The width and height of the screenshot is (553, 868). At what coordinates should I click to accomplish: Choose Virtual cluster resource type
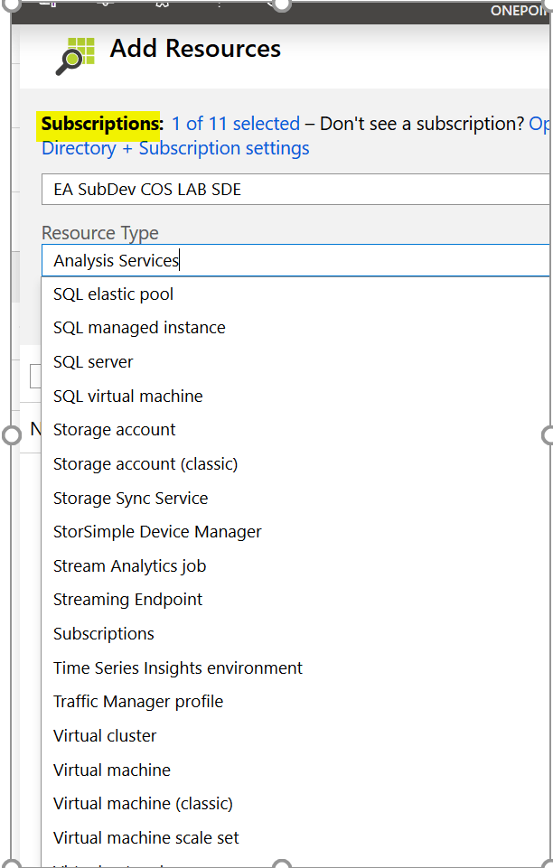pyautogui.click(x=105, y=736)
